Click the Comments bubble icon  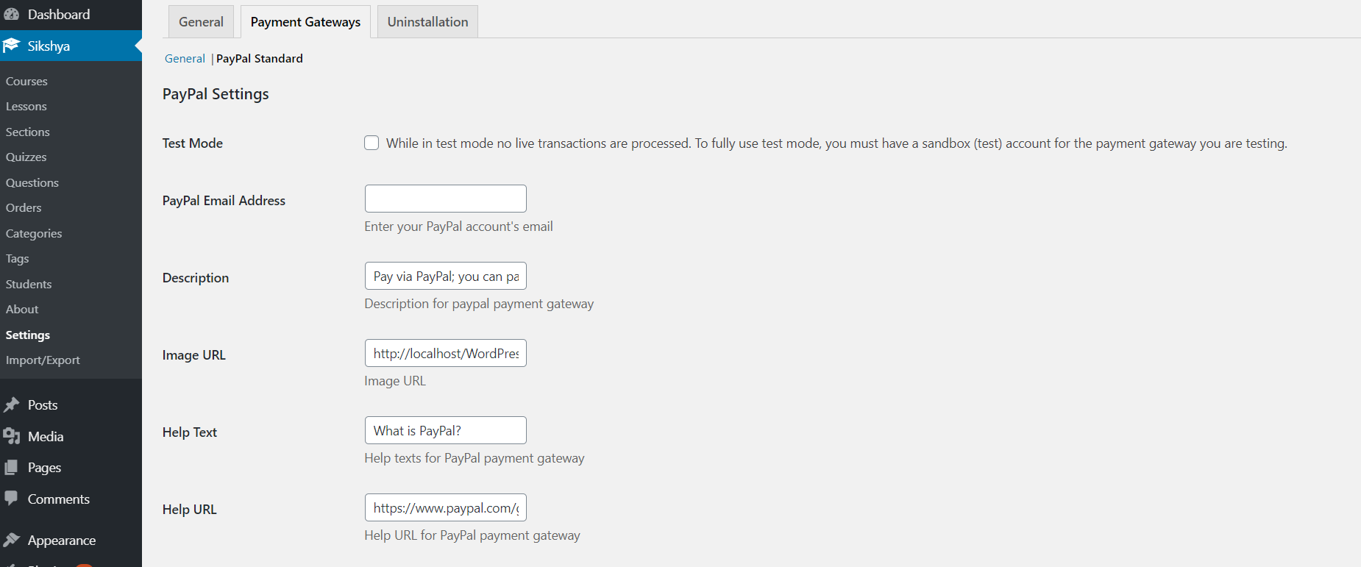[x=11, y=498]
